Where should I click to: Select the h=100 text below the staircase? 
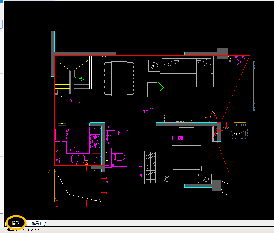[75, 100]
